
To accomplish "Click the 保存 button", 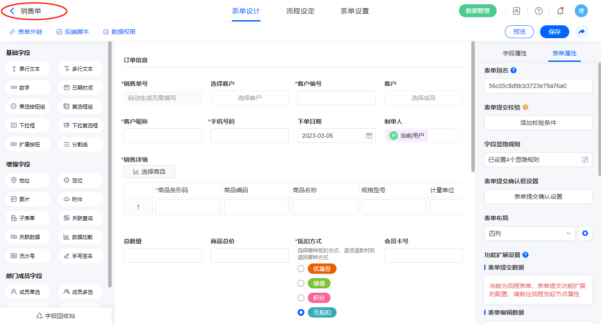I will pyautogui.click(x=554, y=32).
